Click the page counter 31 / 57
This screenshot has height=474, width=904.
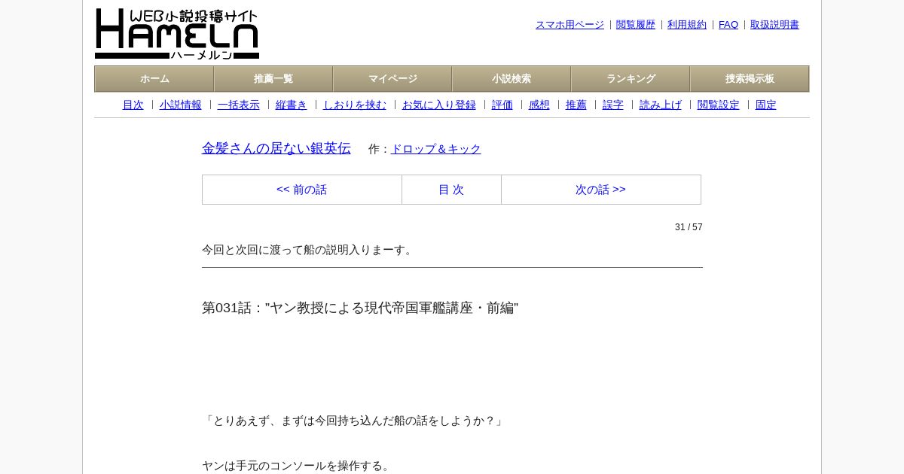[689, 227]
